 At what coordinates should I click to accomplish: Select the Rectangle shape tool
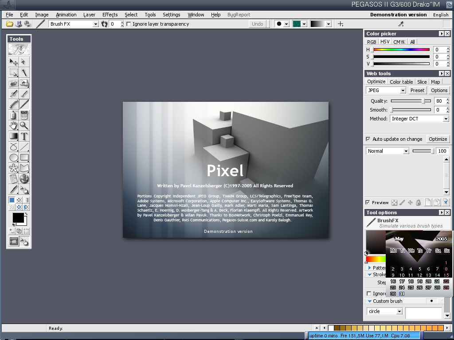[24, 158]
